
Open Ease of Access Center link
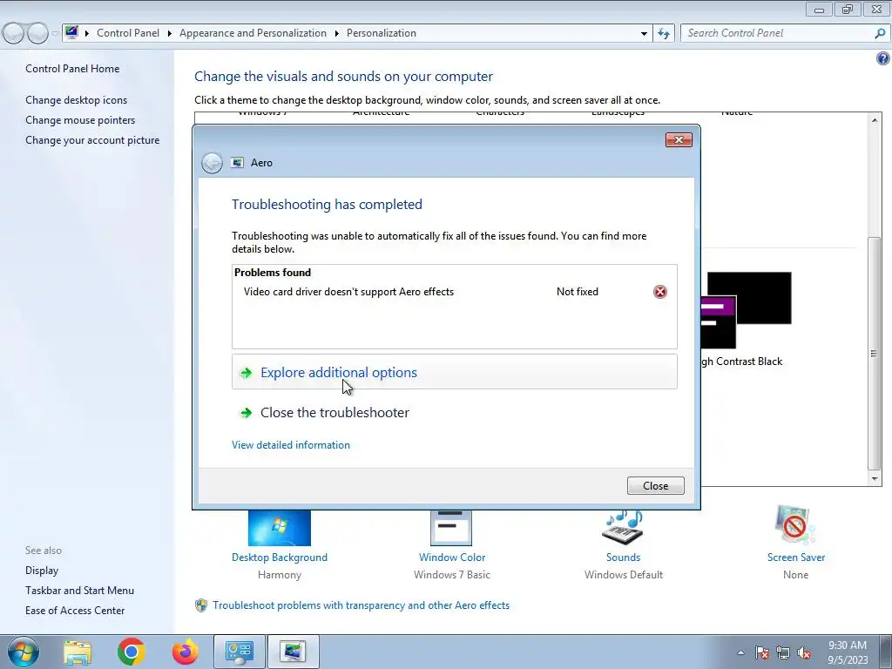coord(75,611)
